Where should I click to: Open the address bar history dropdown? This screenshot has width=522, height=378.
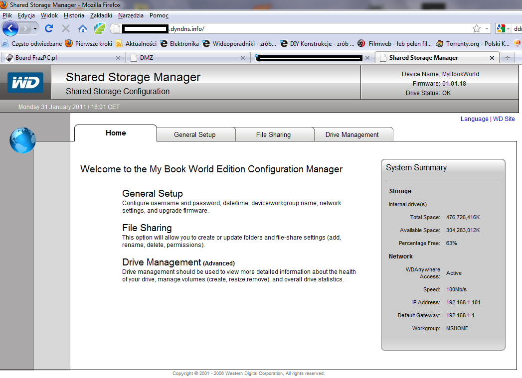click(x=487, y=29)
